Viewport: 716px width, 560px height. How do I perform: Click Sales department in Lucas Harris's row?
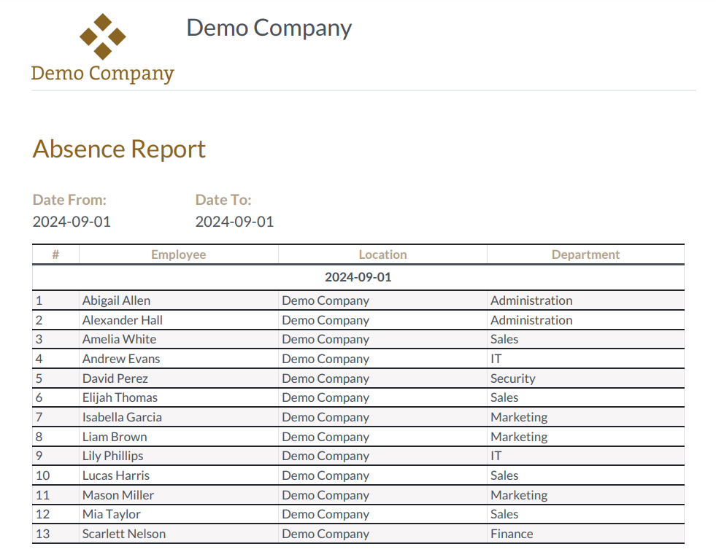(504, 475)
